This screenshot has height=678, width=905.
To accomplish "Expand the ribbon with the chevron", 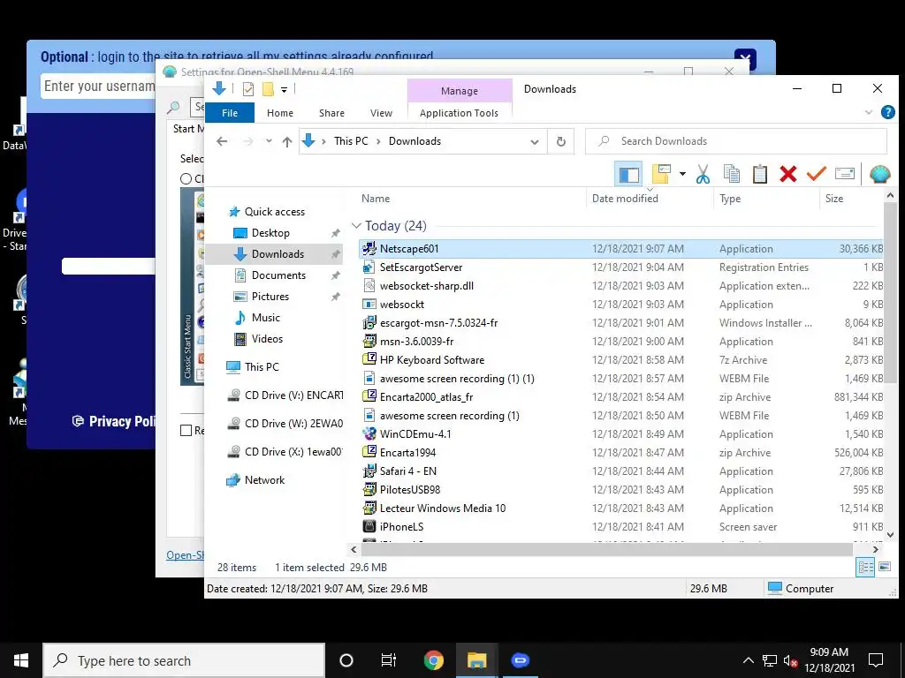I will (x=869, y=112).
